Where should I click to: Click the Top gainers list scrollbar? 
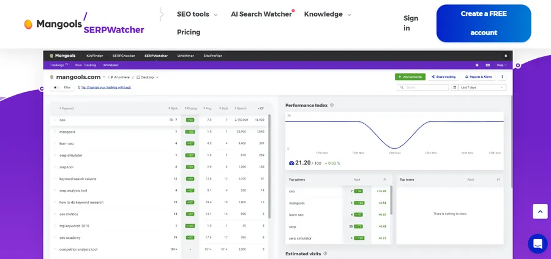[391, 200]
